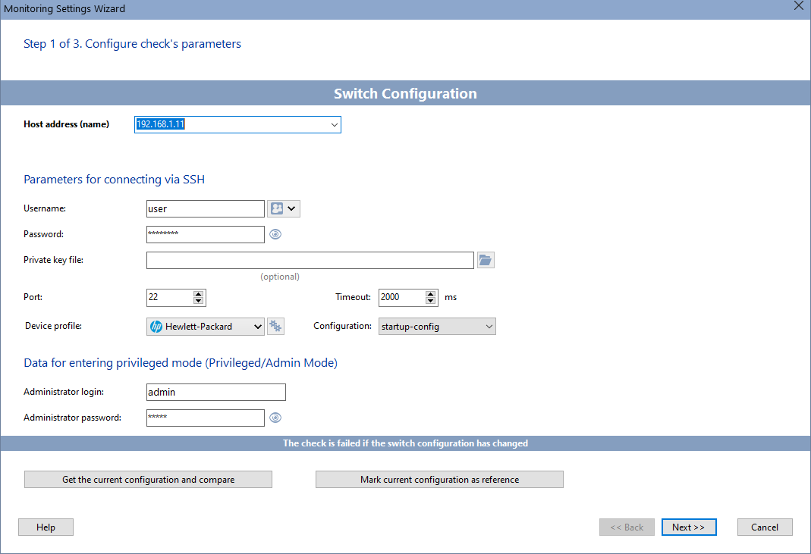
Task: Open the user account picker icon
Action: (x=278, y=208)
